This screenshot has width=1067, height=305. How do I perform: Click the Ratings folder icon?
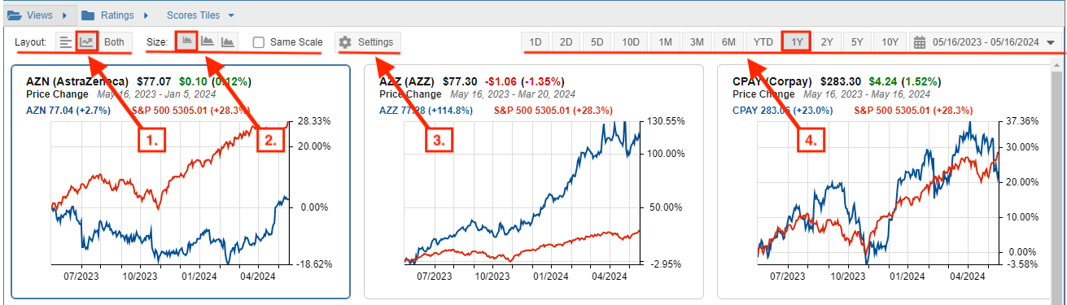(88, 15)
